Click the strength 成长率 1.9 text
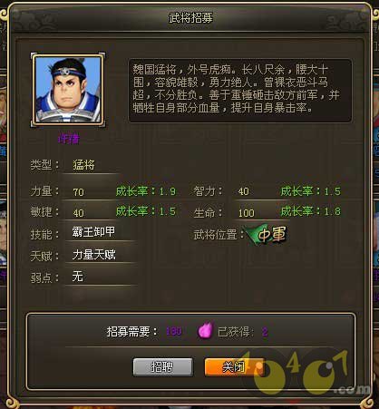379x409 pixels. click(146, 191)
